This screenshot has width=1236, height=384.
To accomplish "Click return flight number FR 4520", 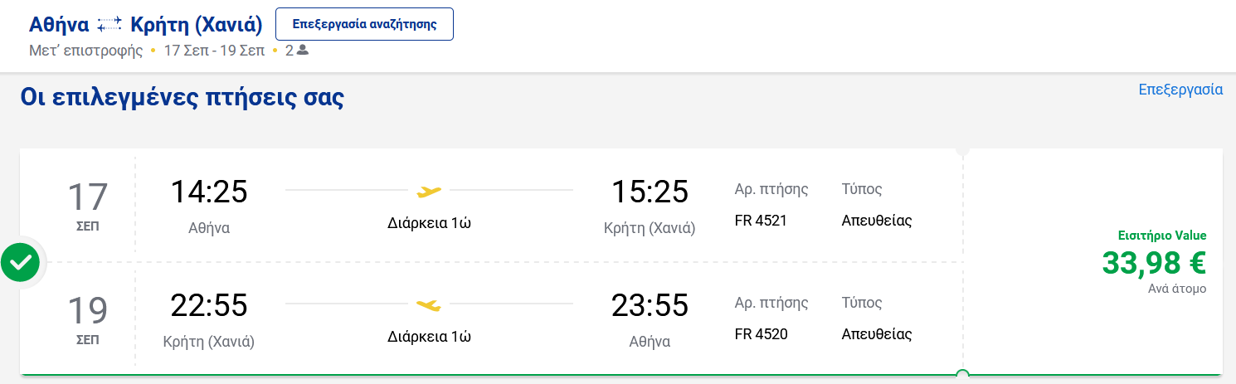I will tap(761, 334).
